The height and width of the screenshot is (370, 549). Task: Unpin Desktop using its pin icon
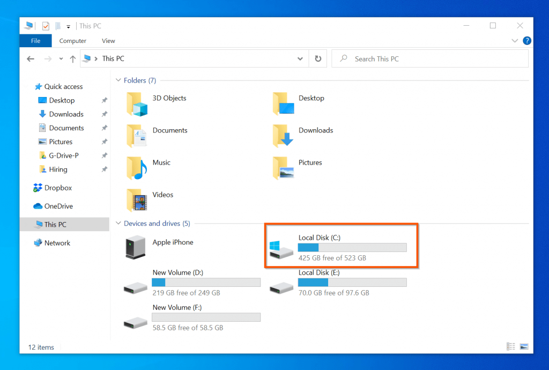[x=105, y=100]
